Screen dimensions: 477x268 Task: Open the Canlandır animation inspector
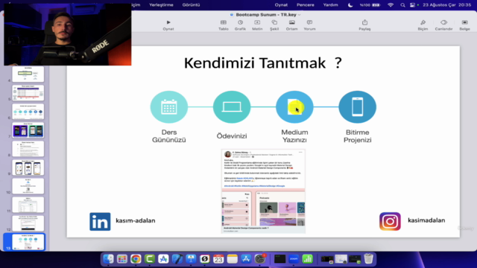point(443,25)
